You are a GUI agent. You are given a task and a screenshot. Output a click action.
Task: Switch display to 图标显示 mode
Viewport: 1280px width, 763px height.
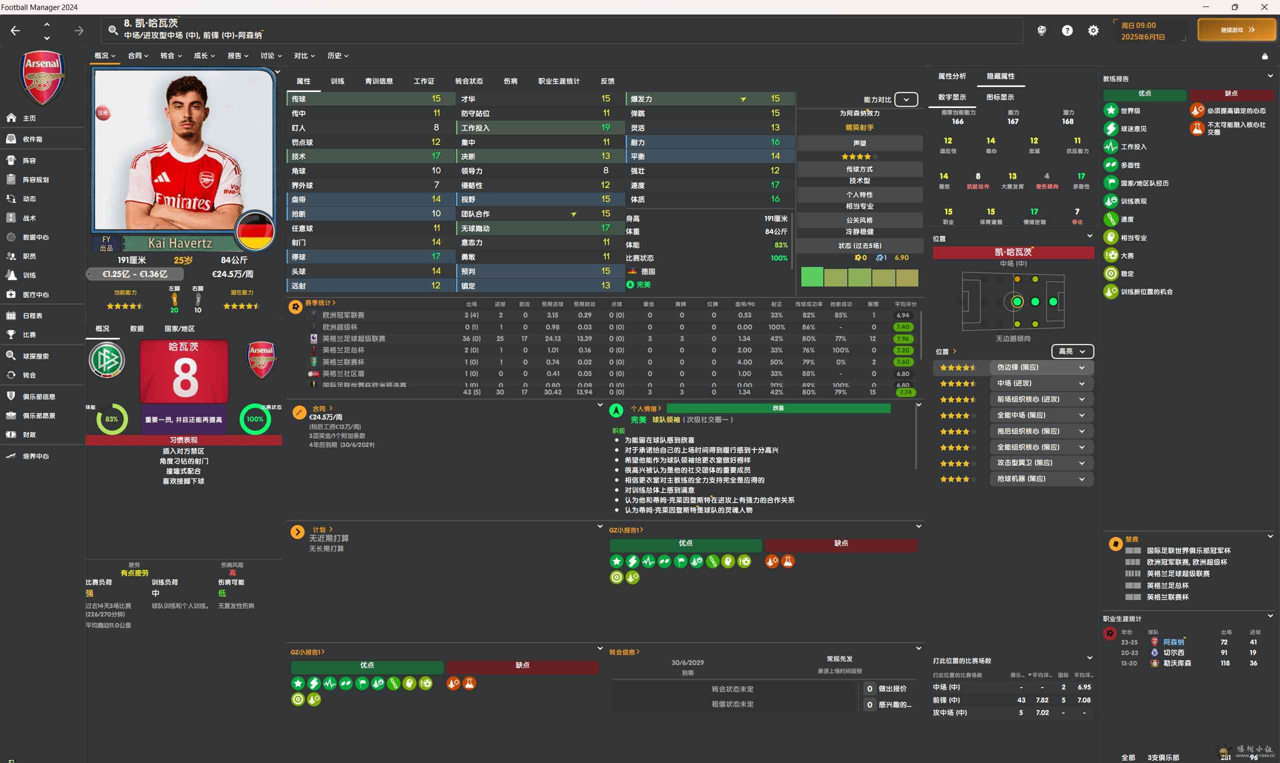[1000, 97]
